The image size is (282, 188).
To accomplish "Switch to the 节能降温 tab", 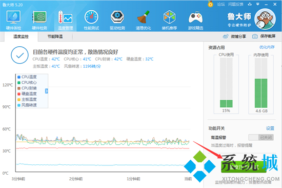I will pyautogui.click(x=55, y=36).
